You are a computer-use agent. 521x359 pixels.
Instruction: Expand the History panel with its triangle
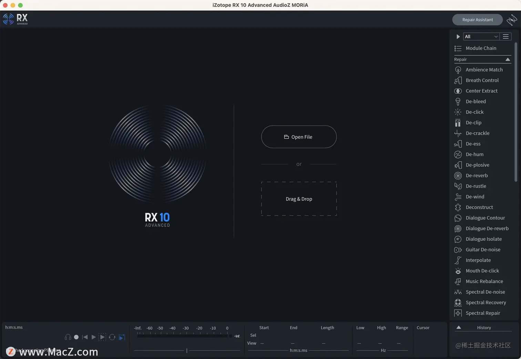pos(459,328)
